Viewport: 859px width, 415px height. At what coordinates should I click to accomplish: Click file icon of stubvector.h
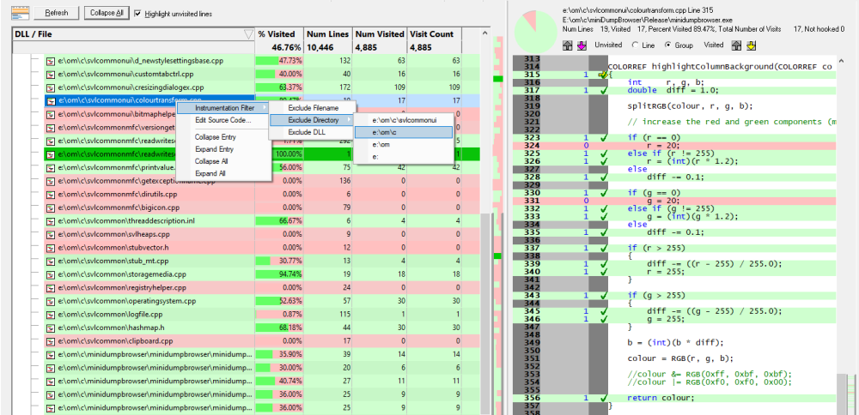[x=51, y=248]
